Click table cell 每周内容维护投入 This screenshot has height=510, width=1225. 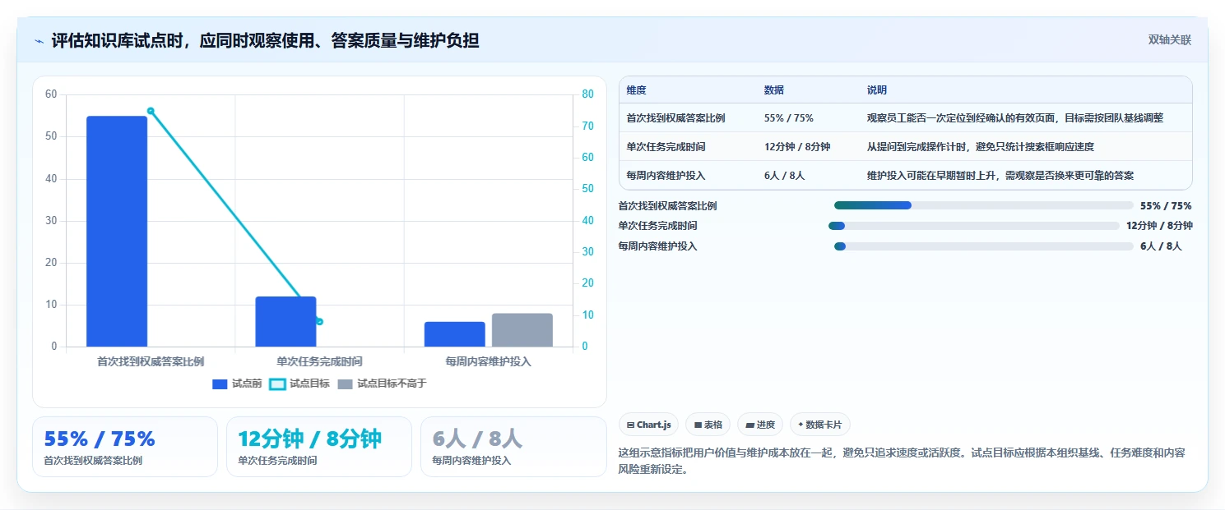(666, 175)
